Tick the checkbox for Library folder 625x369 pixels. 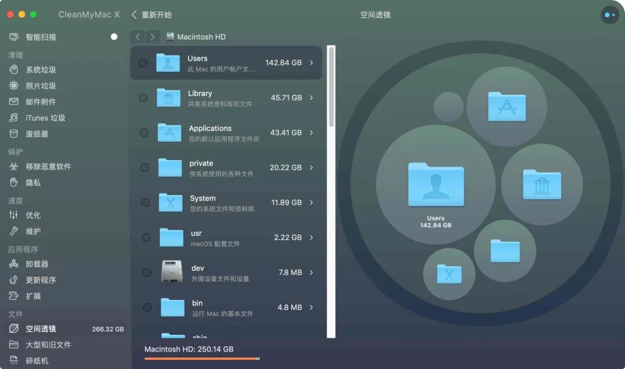tap(143, 98)
